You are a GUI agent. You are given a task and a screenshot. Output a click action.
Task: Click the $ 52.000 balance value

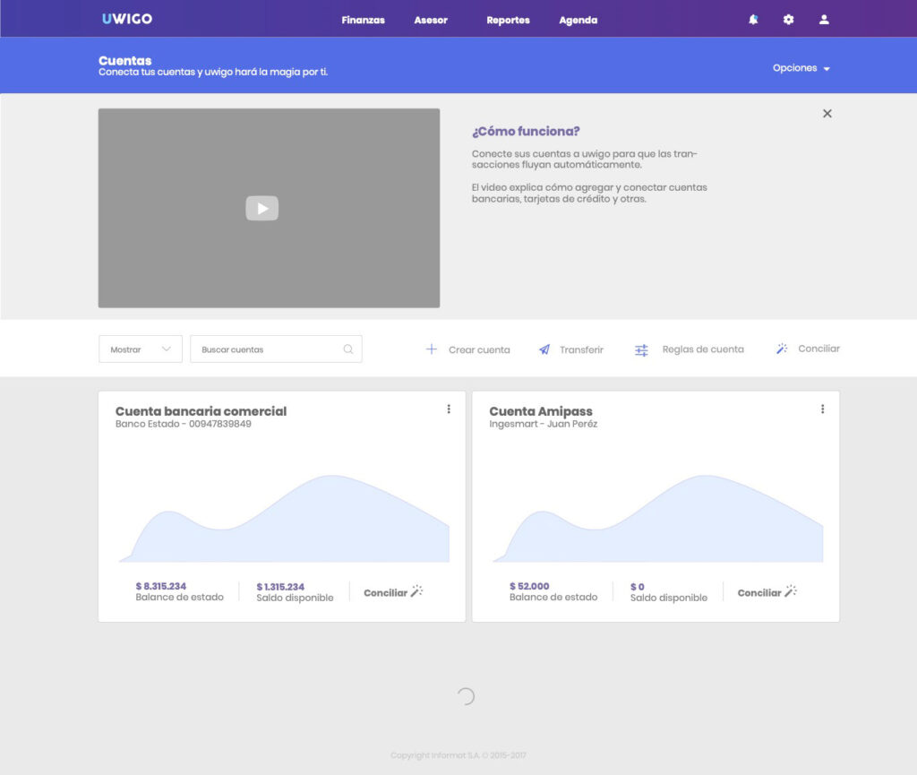[529, 586]
